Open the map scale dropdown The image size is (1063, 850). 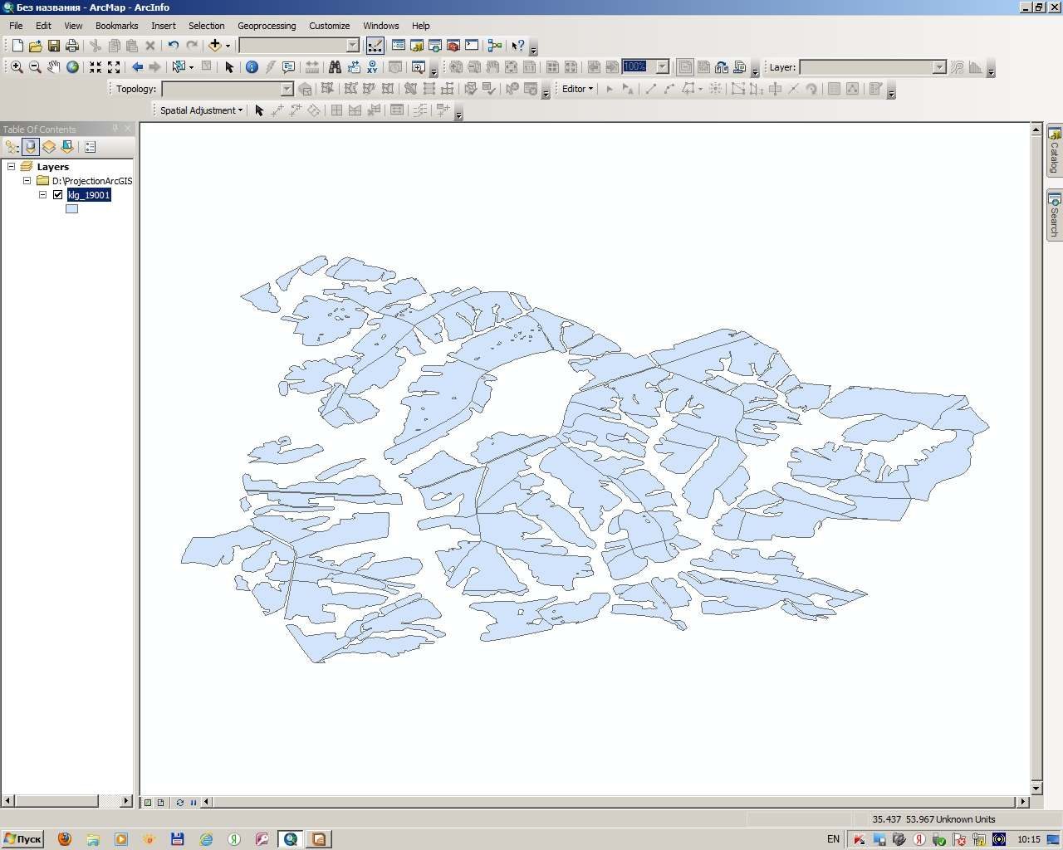pos(352,46)
